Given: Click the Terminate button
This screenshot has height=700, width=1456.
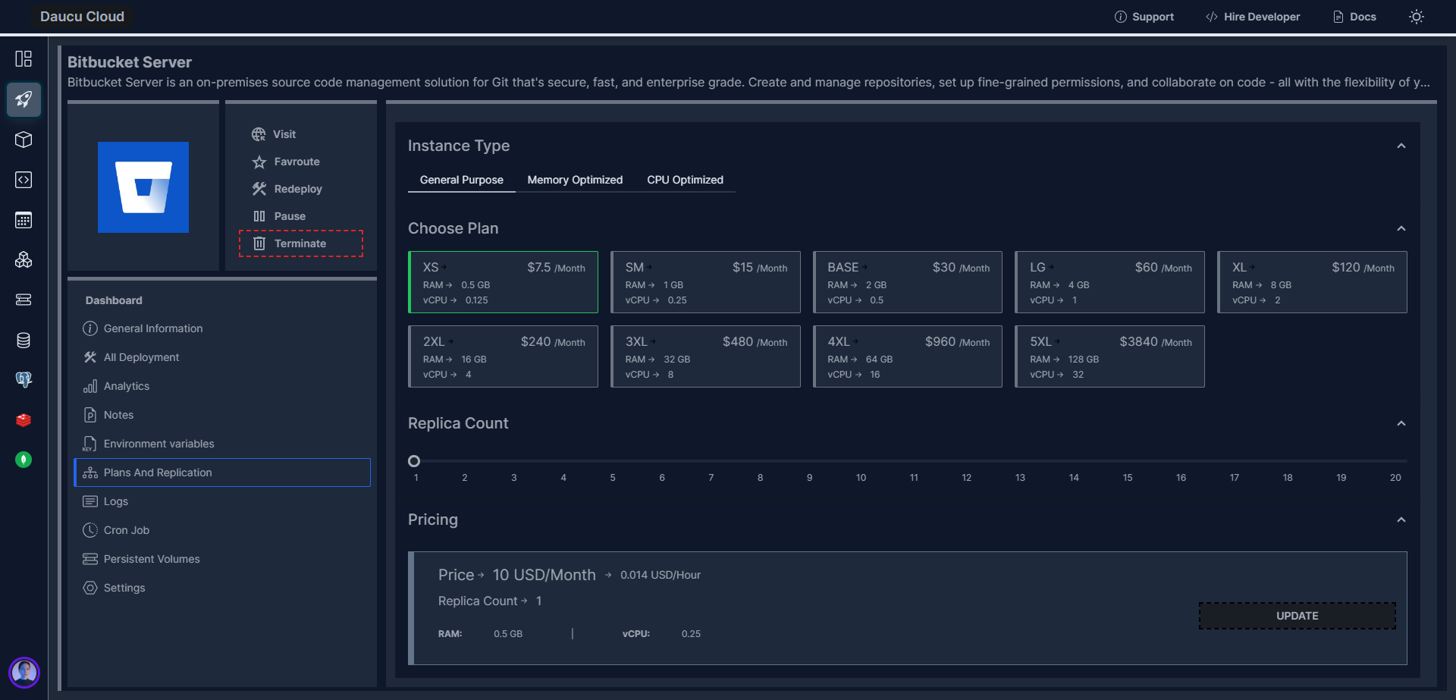Looking at the screenshot, I should pos(301,243).
